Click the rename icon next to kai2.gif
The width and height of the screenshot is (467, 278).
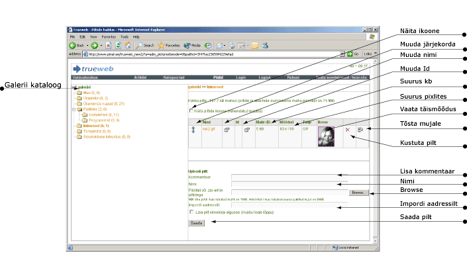point(227,130)
